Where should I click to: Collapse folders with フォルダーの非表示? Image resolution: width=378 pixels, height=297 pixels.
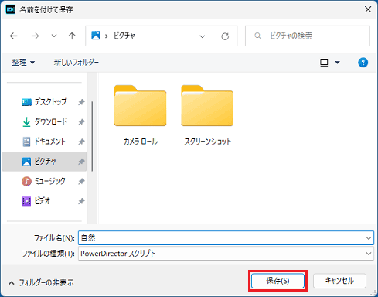click(42, 283)
